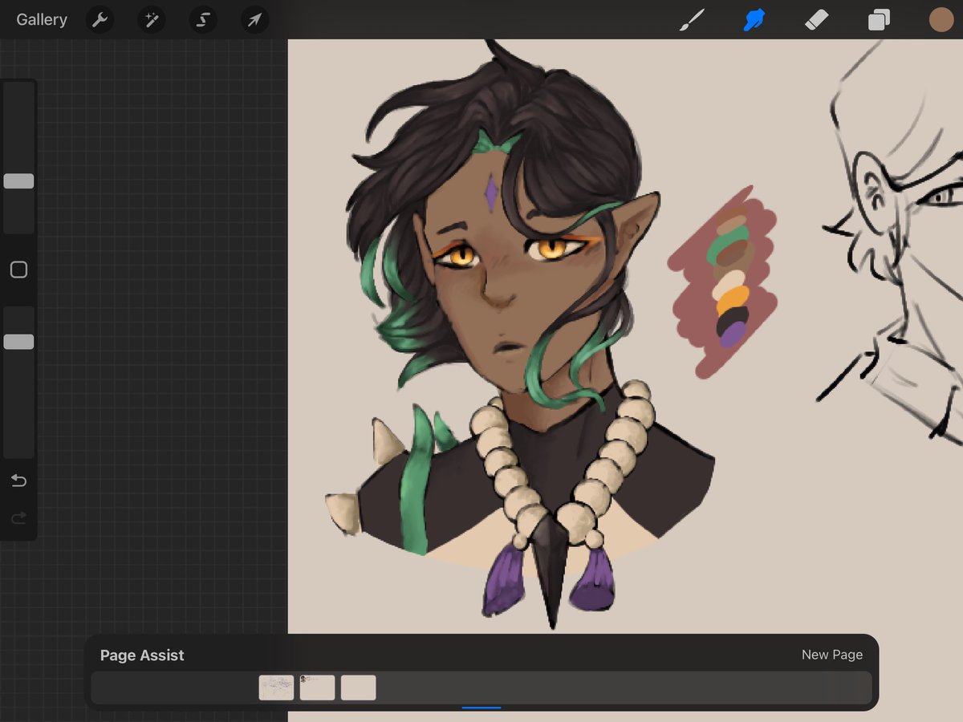The image size is (963, 722).
Task: Create a New Page in Page Assist
Action: (832, 655)
